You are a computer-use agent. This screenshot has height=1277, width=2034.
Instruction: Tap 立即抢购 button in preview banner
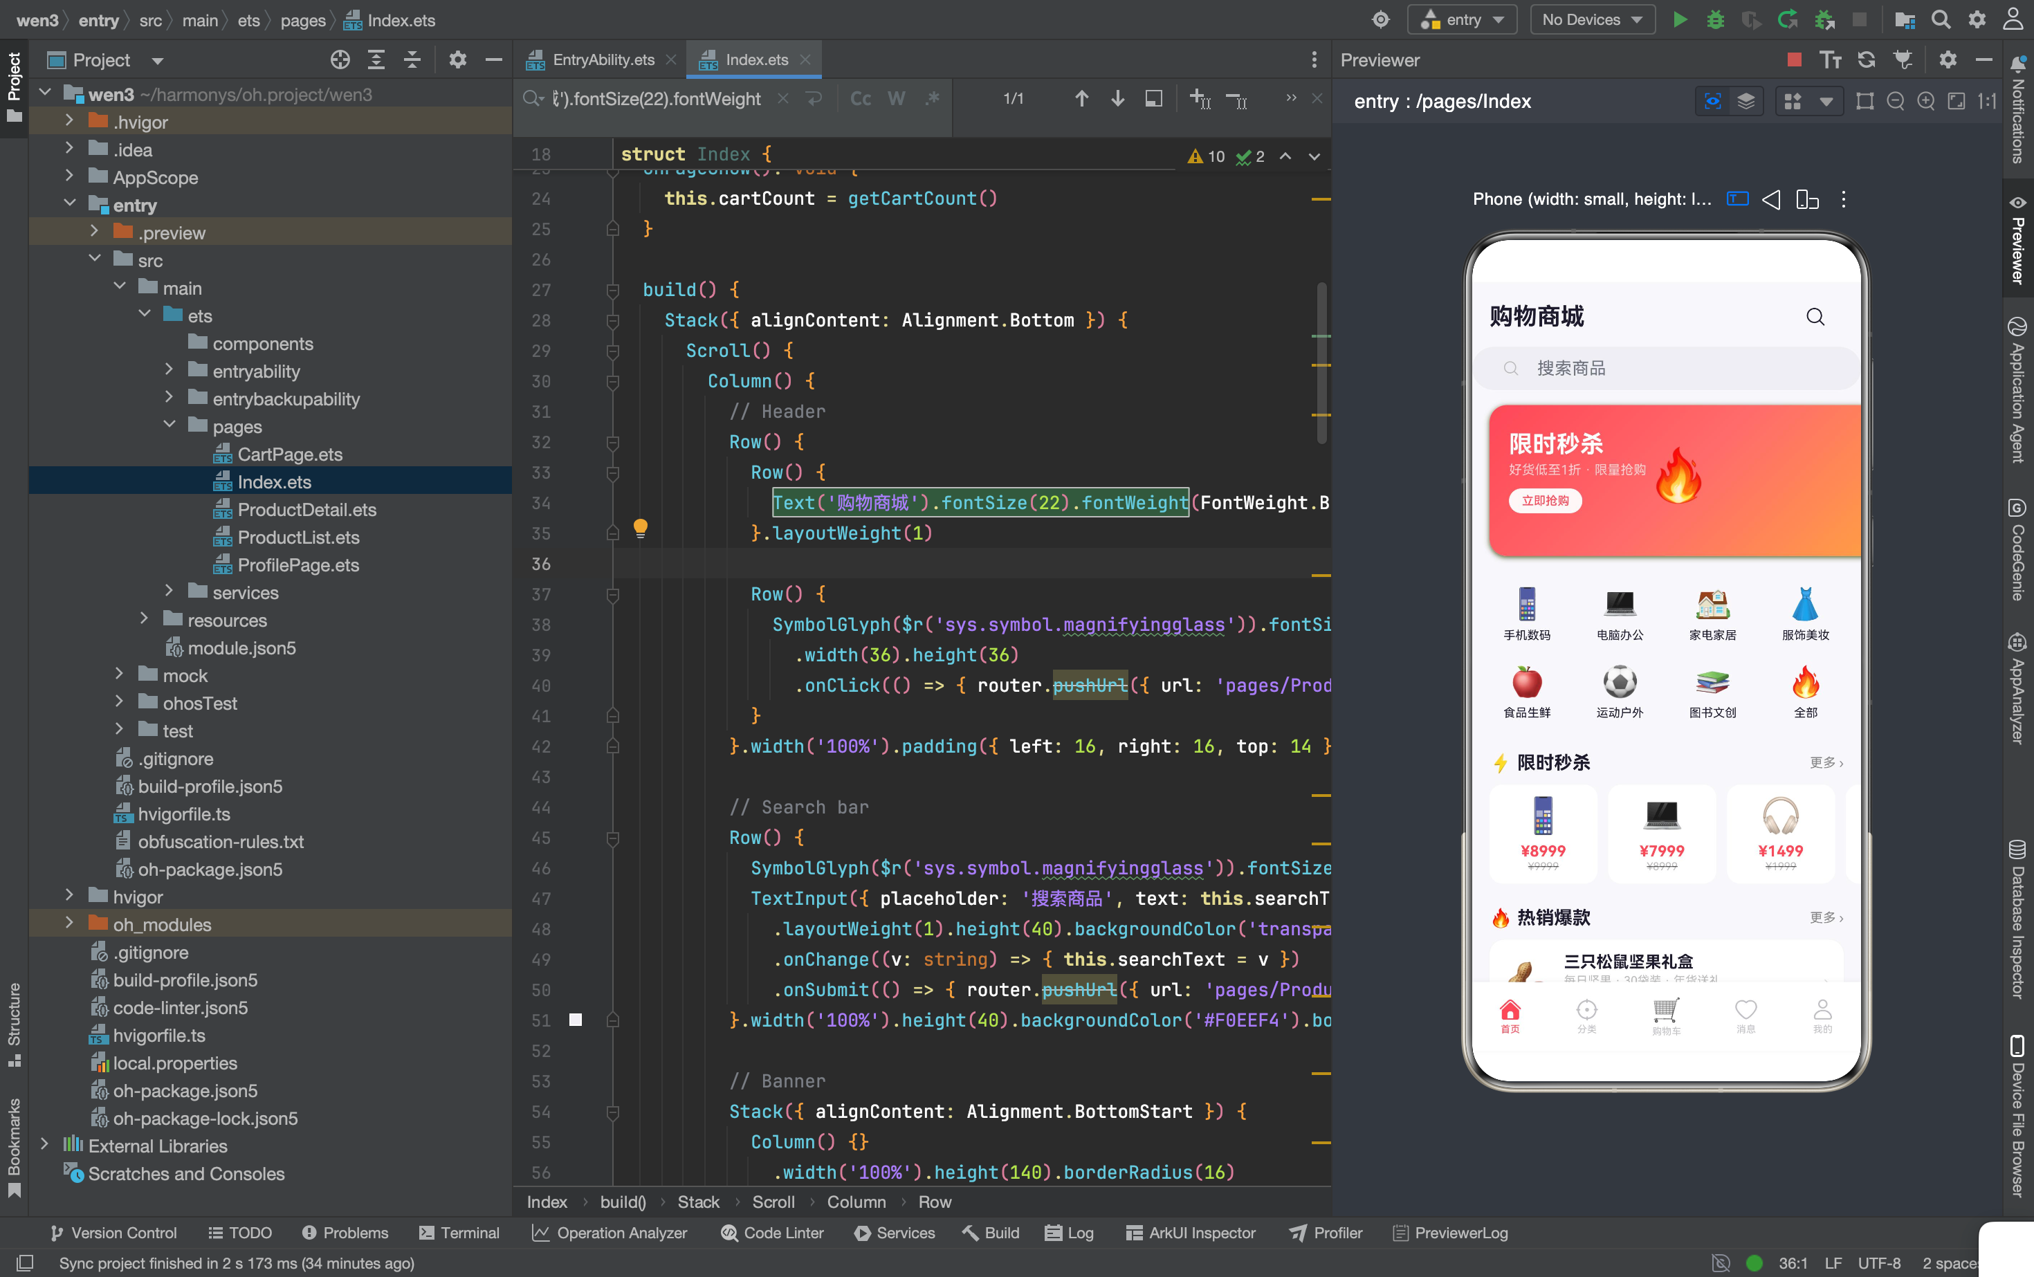[1545, 501]
